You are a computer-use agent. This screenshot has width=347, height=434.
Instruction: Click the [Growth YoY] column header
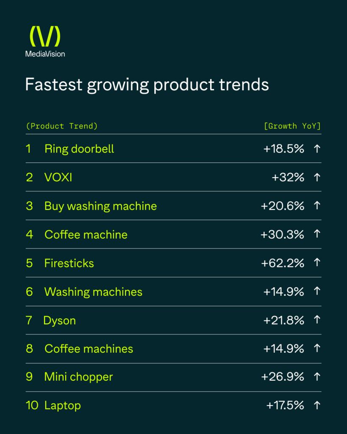coord(292,126)
